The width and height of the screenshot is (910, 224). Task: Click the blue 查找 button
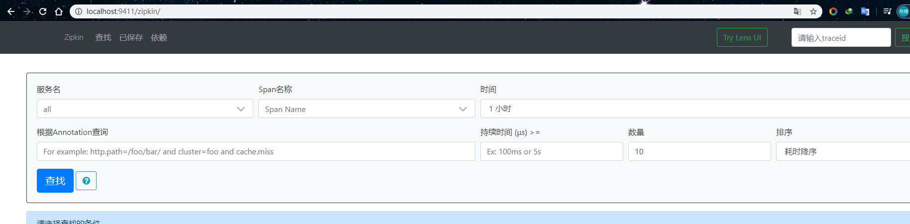point(55,181)
